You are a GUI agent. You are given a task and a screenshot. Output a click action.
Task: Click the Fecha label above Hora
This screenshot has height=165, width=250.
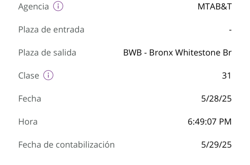coord(30,99)
